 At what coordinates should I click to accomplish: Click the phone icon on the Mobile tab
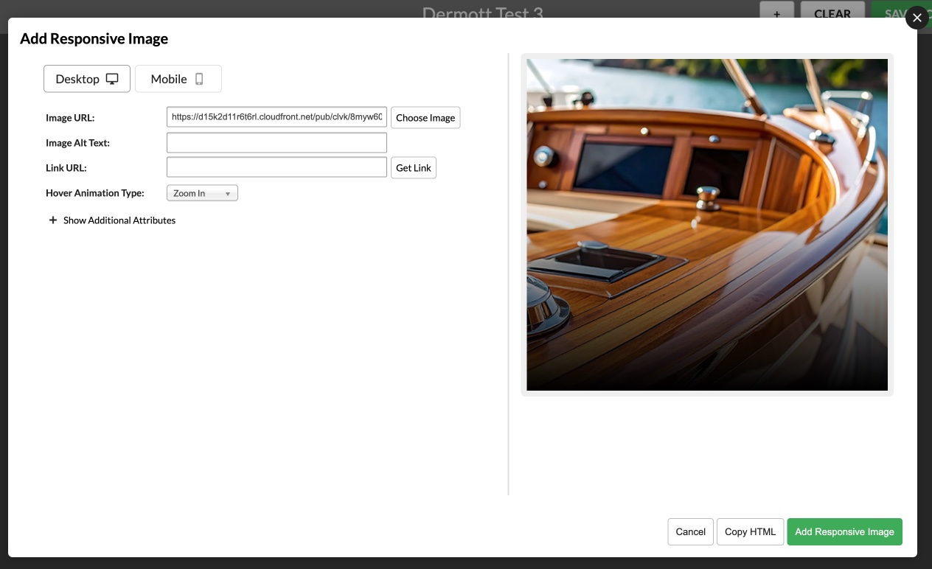(199, 79)
